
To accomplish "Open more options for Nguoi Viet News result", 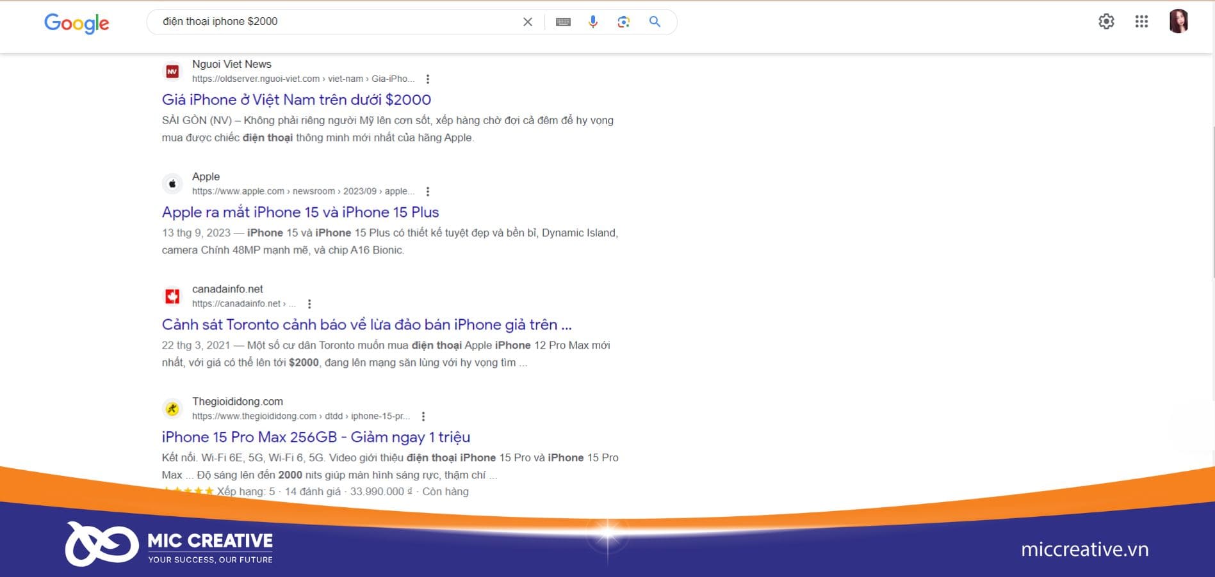I will pyautogui.click(x=428, y=79).
